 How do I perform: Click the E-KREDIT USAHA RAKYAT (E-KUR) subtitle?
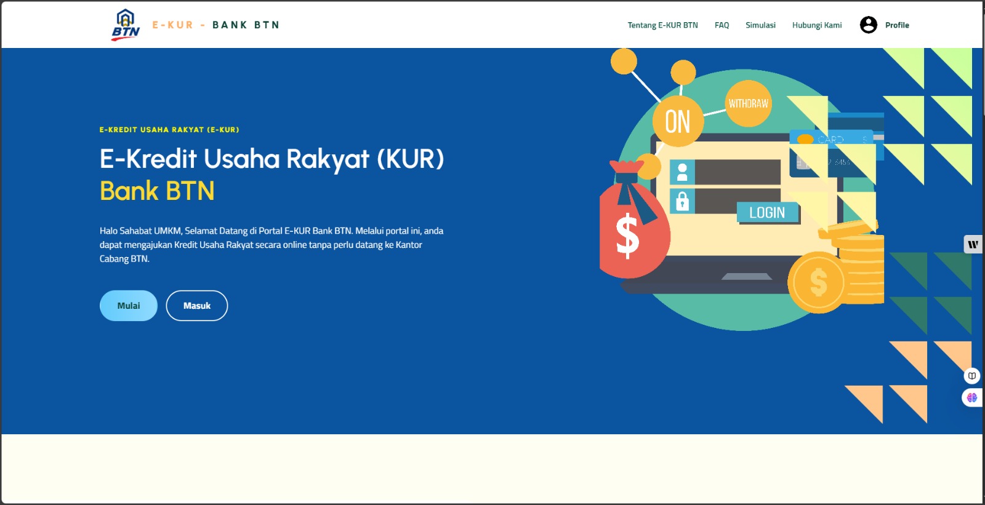[169, 130]
